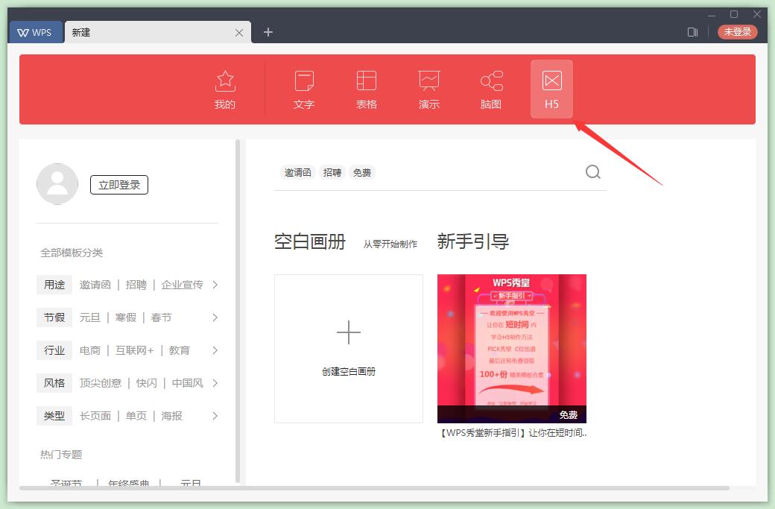
Task: Create a new 文字 text document
Action: tap(303, 89)
